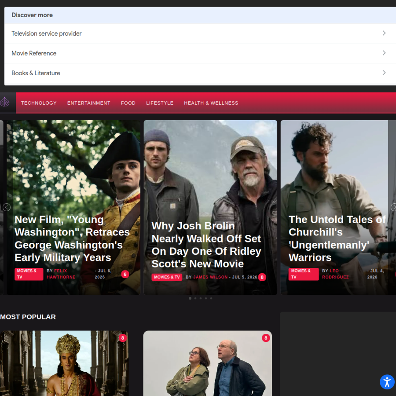Click the Most Popular section heading

click(x=28, y=317)
